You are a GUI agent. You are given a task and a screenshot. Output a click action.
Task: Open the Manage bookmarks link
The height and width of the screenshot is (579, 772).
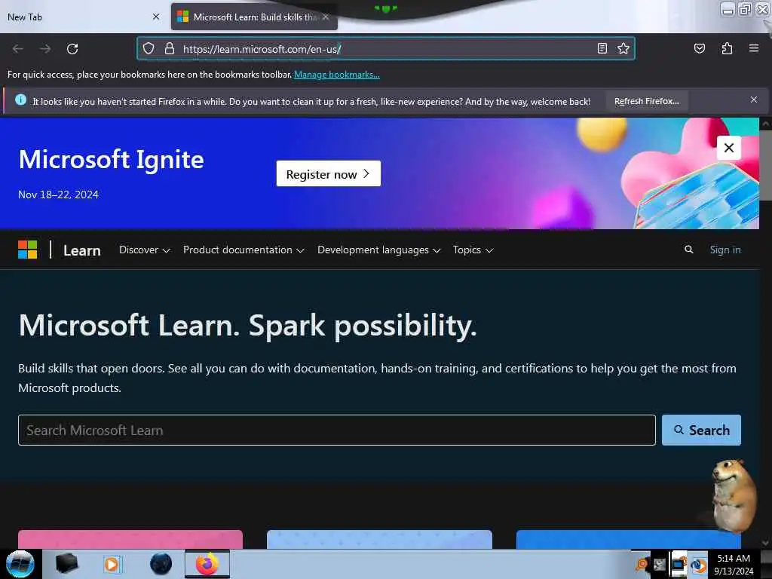(337, 75)
